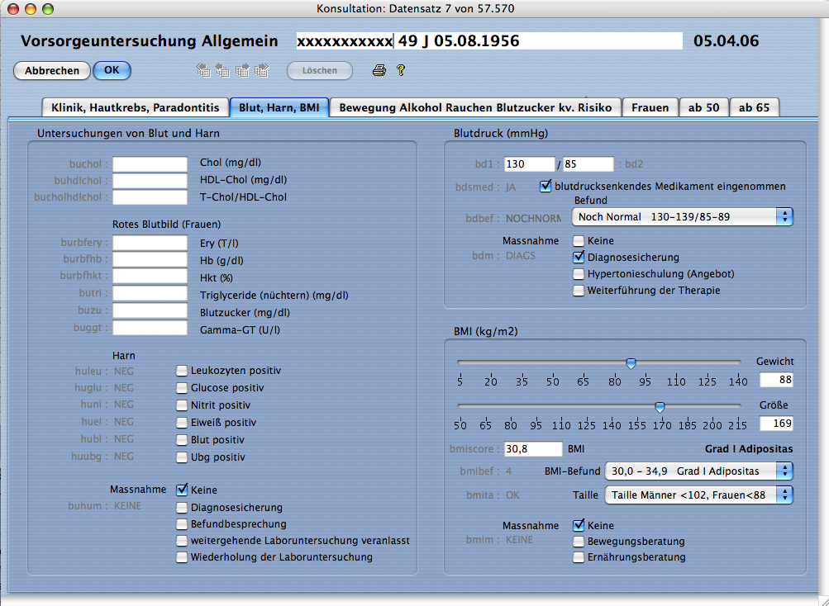Check Blut positiv
The width and height of the screenshot is (829, 606).
pos(181,439)
